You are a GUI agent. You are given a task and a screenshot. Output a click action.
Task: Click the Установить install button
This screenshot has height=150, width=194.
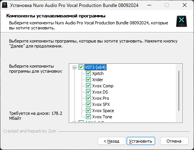tap(141, 141)
